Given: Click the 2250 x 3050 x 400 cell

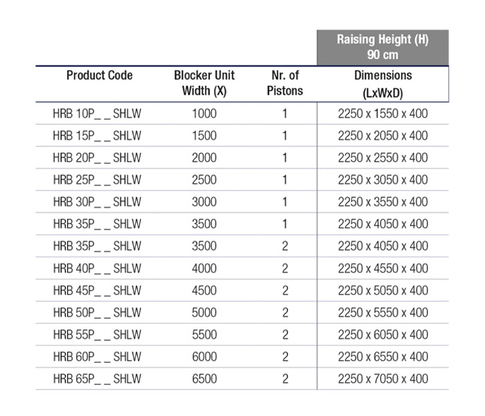Looking at the screenshot, I should click(x=382, y=180).
